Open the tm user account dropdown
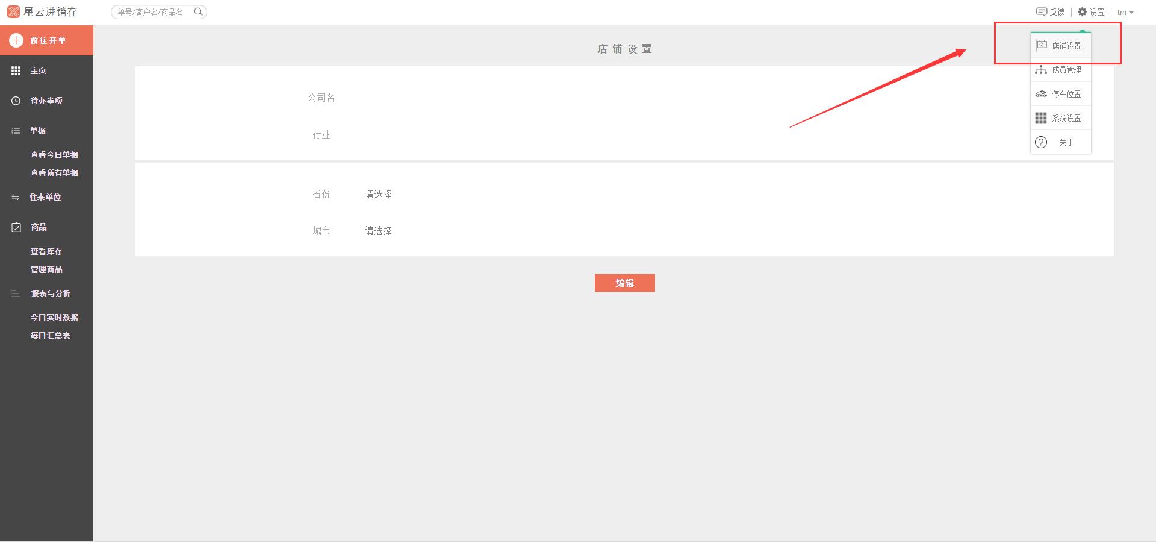 tap(1125, 12)
